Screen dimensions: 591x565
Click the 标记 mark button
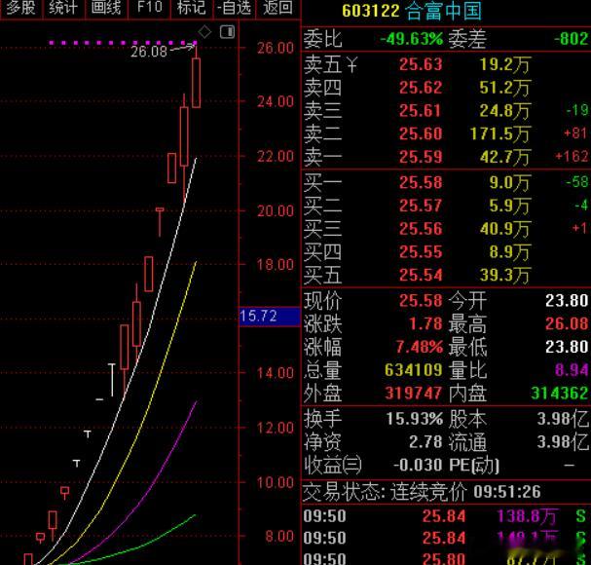[192, 8]
